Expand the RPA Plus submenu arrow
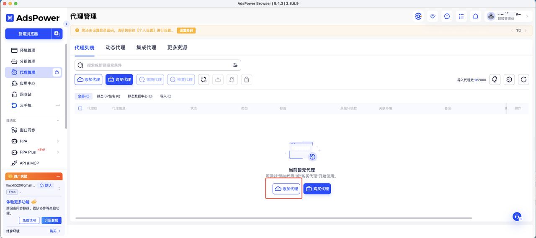Image resolution: width=536 pixels, height=238 pixels. click(x=58, y=152)
